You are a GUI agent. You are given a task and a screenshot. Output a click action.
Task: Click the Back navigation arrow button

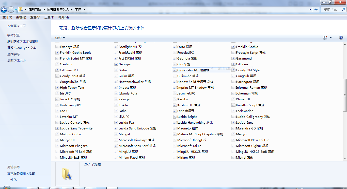(4, 10)
